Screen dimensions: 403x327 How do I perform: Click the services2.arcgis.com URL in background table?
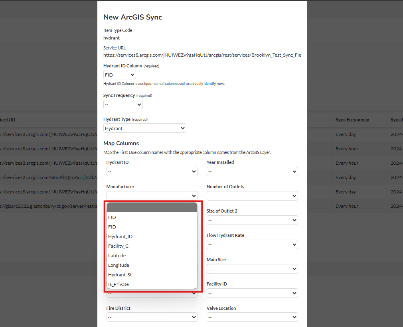49,177
